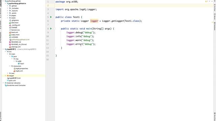Image resolution: width=216 pixels, height=121 pixels.
Task: Click the line 2 gutter number
Action: click(48, 5)
